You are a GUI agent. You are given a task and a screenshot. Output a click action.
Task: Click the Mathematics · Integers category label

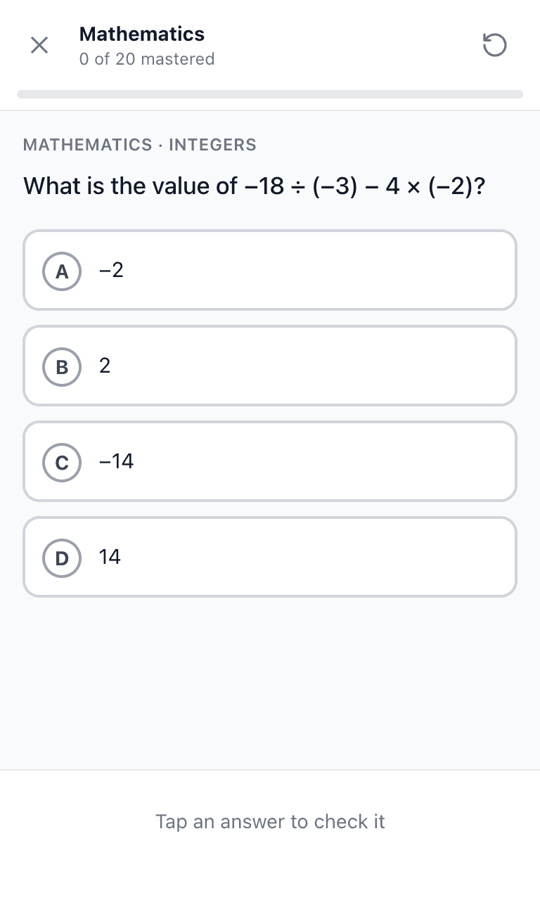[140, 145]
